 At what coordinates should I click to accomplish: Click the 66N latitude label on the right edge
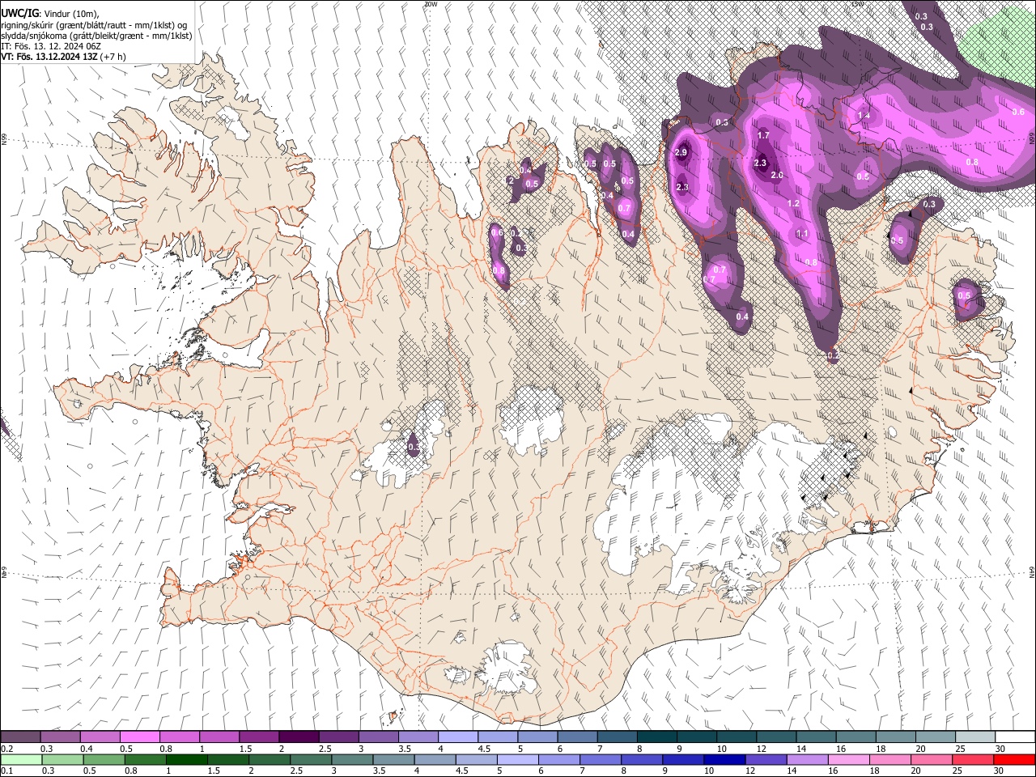(x=1032, y=138)
